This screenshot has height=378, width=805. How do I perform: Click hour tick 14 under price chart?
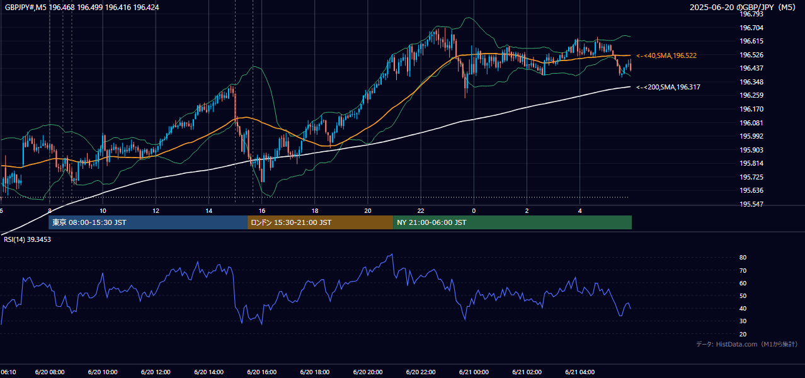(x=208, y=210)
